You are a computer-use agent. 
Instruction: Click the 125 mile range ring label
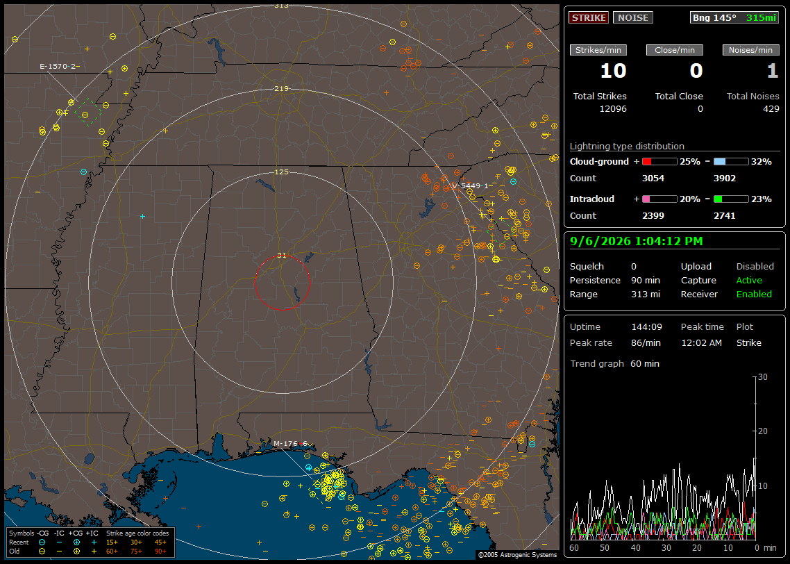click(x=281, y=172)
